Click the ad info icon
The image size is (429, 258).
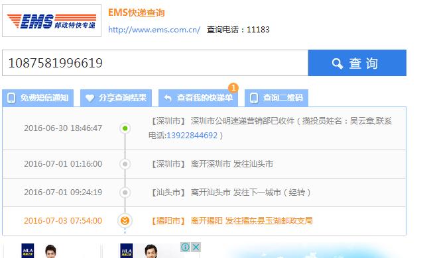pos(185,247)
